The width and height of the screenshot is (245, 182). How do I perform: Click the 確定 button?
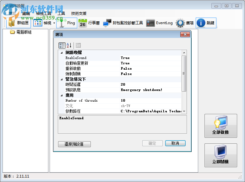click(152, 143)
